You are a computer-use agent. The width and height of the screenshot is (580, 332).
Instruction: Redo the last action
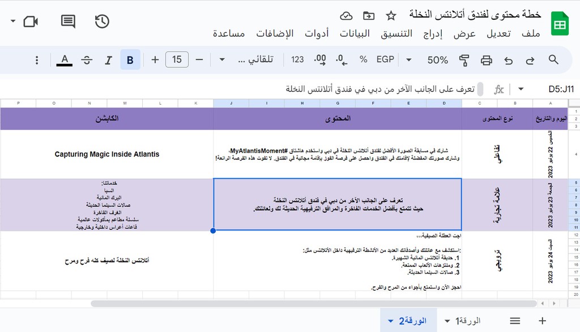[x=530, y=60]
